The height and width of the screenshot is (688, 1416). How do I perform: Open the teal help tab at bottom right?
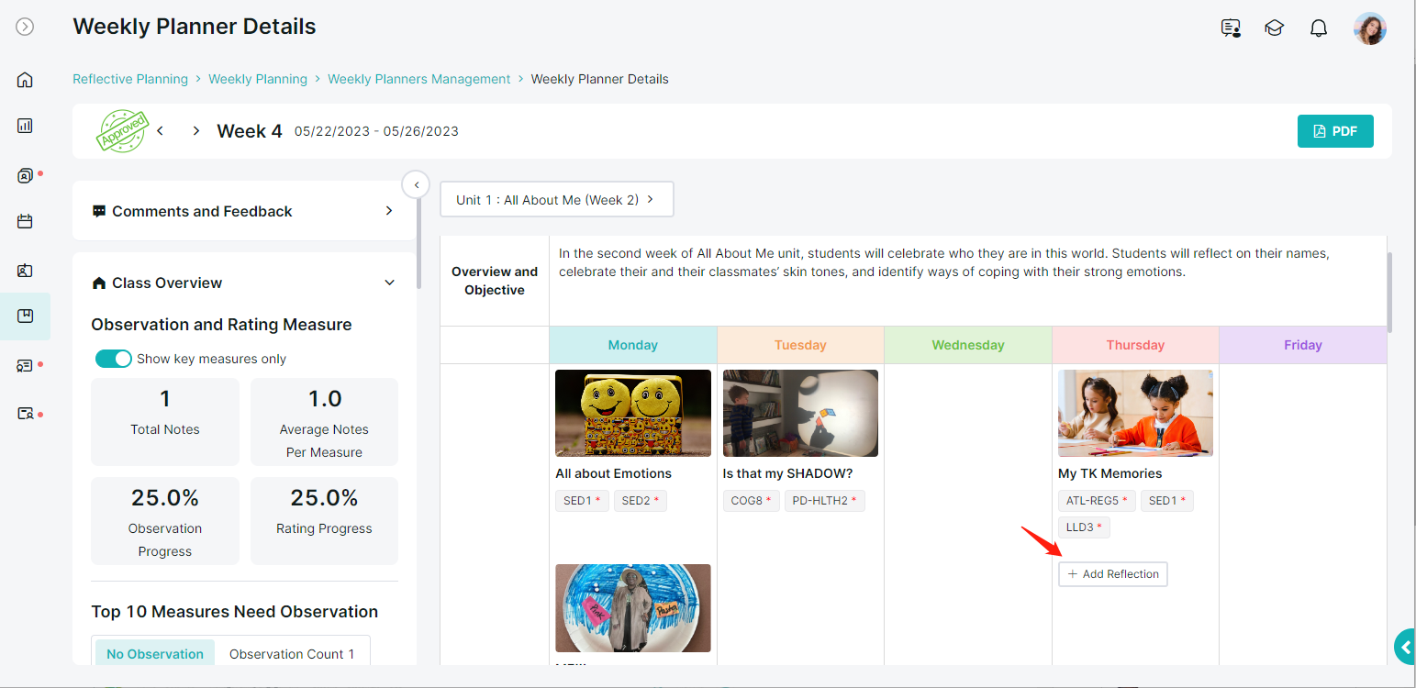pos(1405,647)
